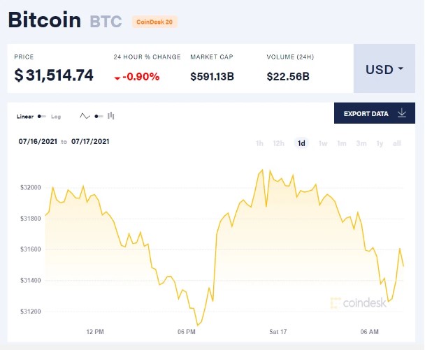Click the download arrow icon
The image size is (425, 350).
(402, 113)
